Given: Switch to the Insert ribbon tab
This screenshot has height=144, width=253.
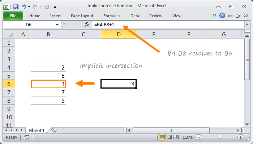Looking at the screenshot, I should [x=55, y=16].
